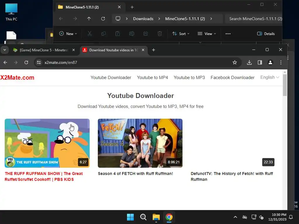Viewport: 299px width, 224px height.
Task: Open Youtube Downloader nav link
Action: pos(111,78)
